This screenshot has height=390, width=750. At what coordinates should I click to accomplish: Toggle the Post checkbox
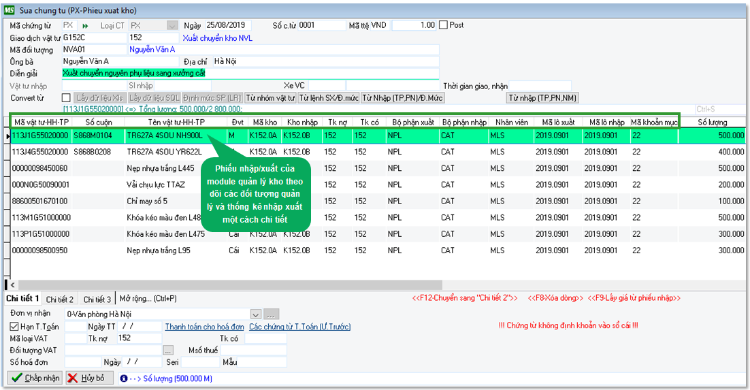(444, 25)
